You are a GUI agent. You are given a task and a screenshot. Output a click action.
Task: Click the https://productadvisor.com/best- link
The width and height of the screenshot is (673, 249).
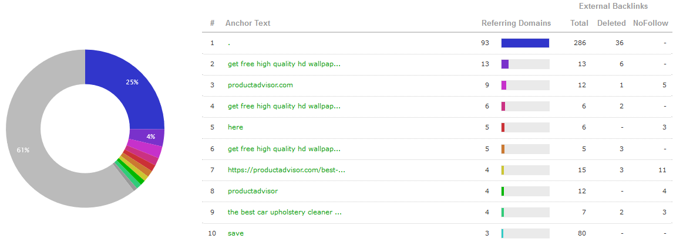click(x=286, y=170)
